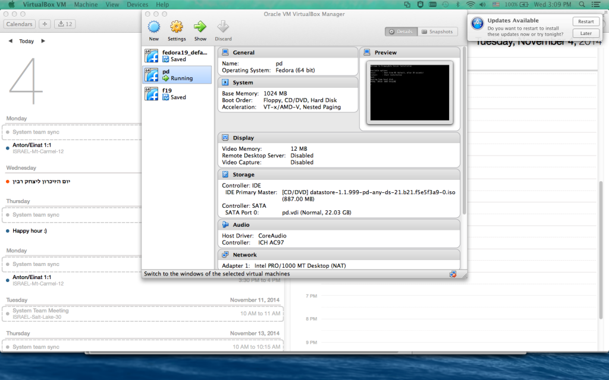Image resolution: width=609 pixels, height=380 pixels.
Task: Click the Network section icon
Action: (225, 255)
